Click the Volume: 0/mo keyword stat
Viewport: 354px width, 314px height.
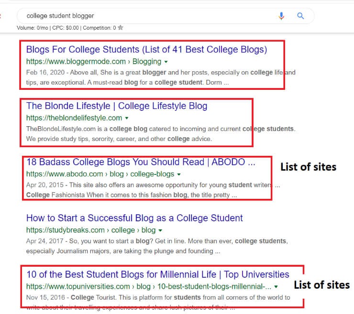32,28
